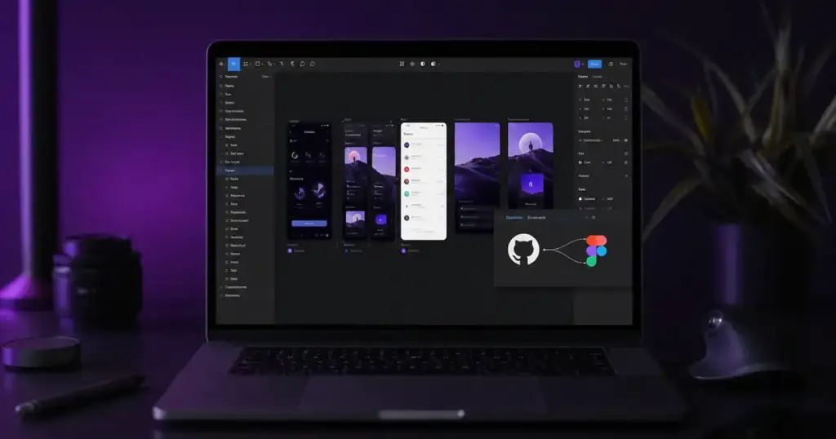Select the dark dashboard frame with blue button
The height and width of the screenshot is (439, 836).
(309, 181)
